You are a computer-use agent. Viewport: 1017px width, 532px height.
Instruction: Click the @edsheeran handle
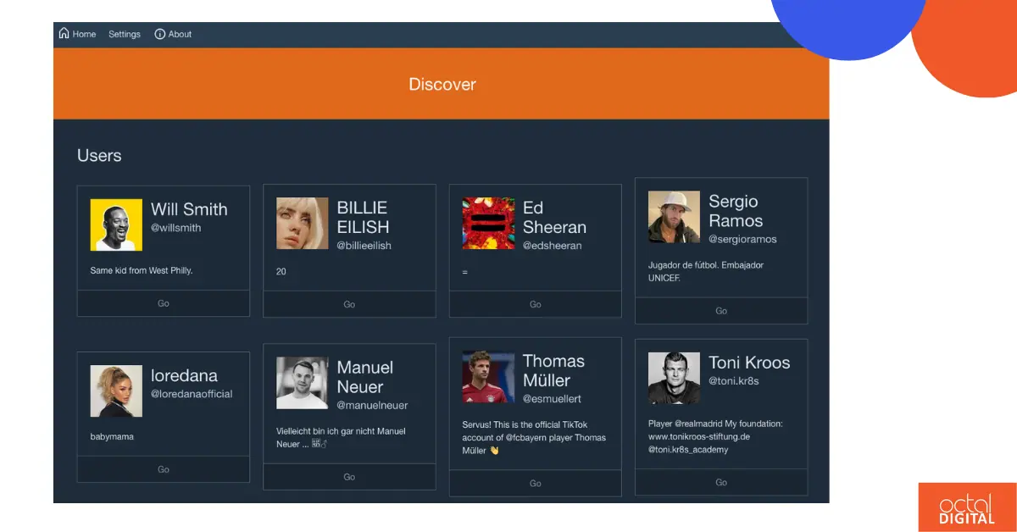[x=553, y=246]
